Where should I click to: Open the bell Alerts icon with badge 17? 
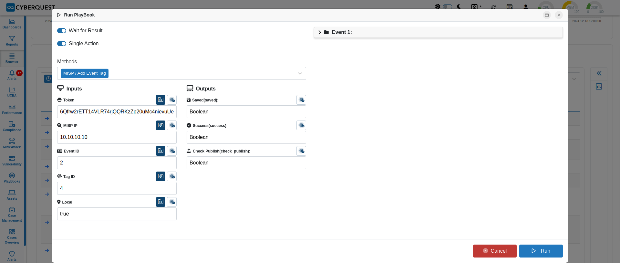12,75
